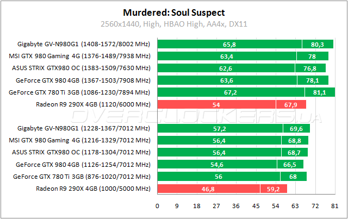Select the label 'Radeon R9 290X 4GB (1120/6000 MHz)'

93,104
